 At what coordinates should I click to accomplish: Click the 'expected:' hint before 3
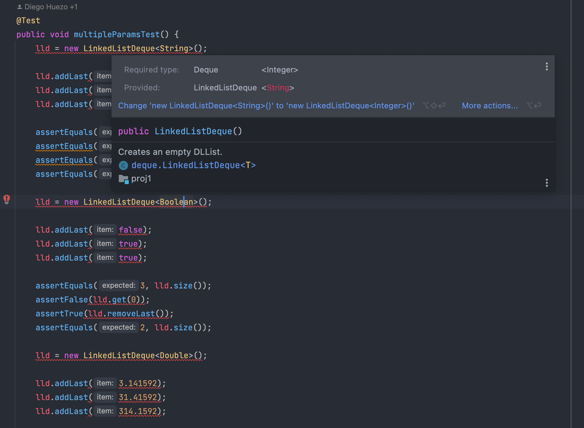click(118, 285)
